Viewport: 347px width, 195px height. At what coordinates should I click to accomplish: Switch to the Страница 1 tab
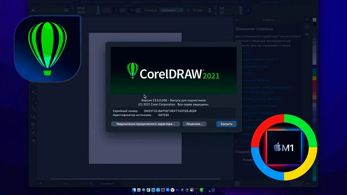point(108,183)
